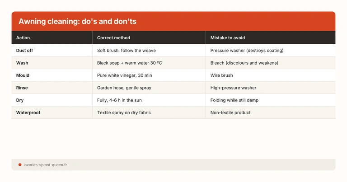
Task: Click the 'Bleach (discolours and weakens)' cell
Action: tap(244, 63)
